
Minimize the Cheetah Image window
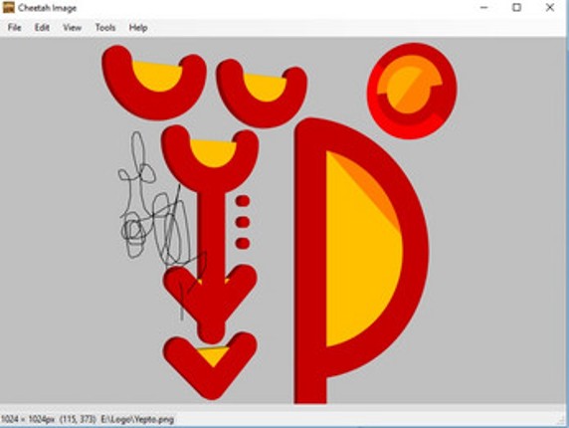coord(483,8)
